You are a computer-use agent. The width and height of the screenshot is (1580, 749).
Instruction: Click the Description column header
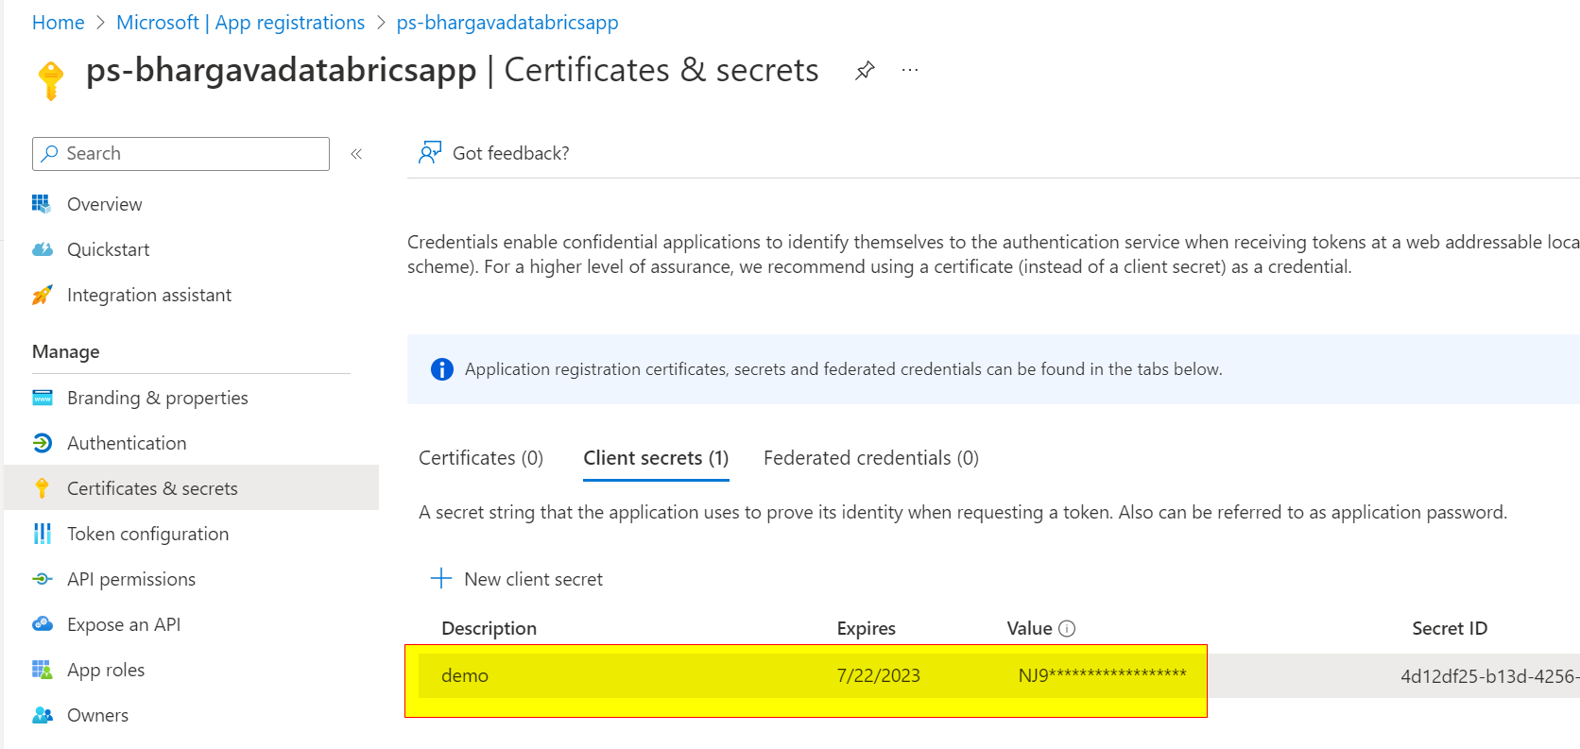pos(489,628)
